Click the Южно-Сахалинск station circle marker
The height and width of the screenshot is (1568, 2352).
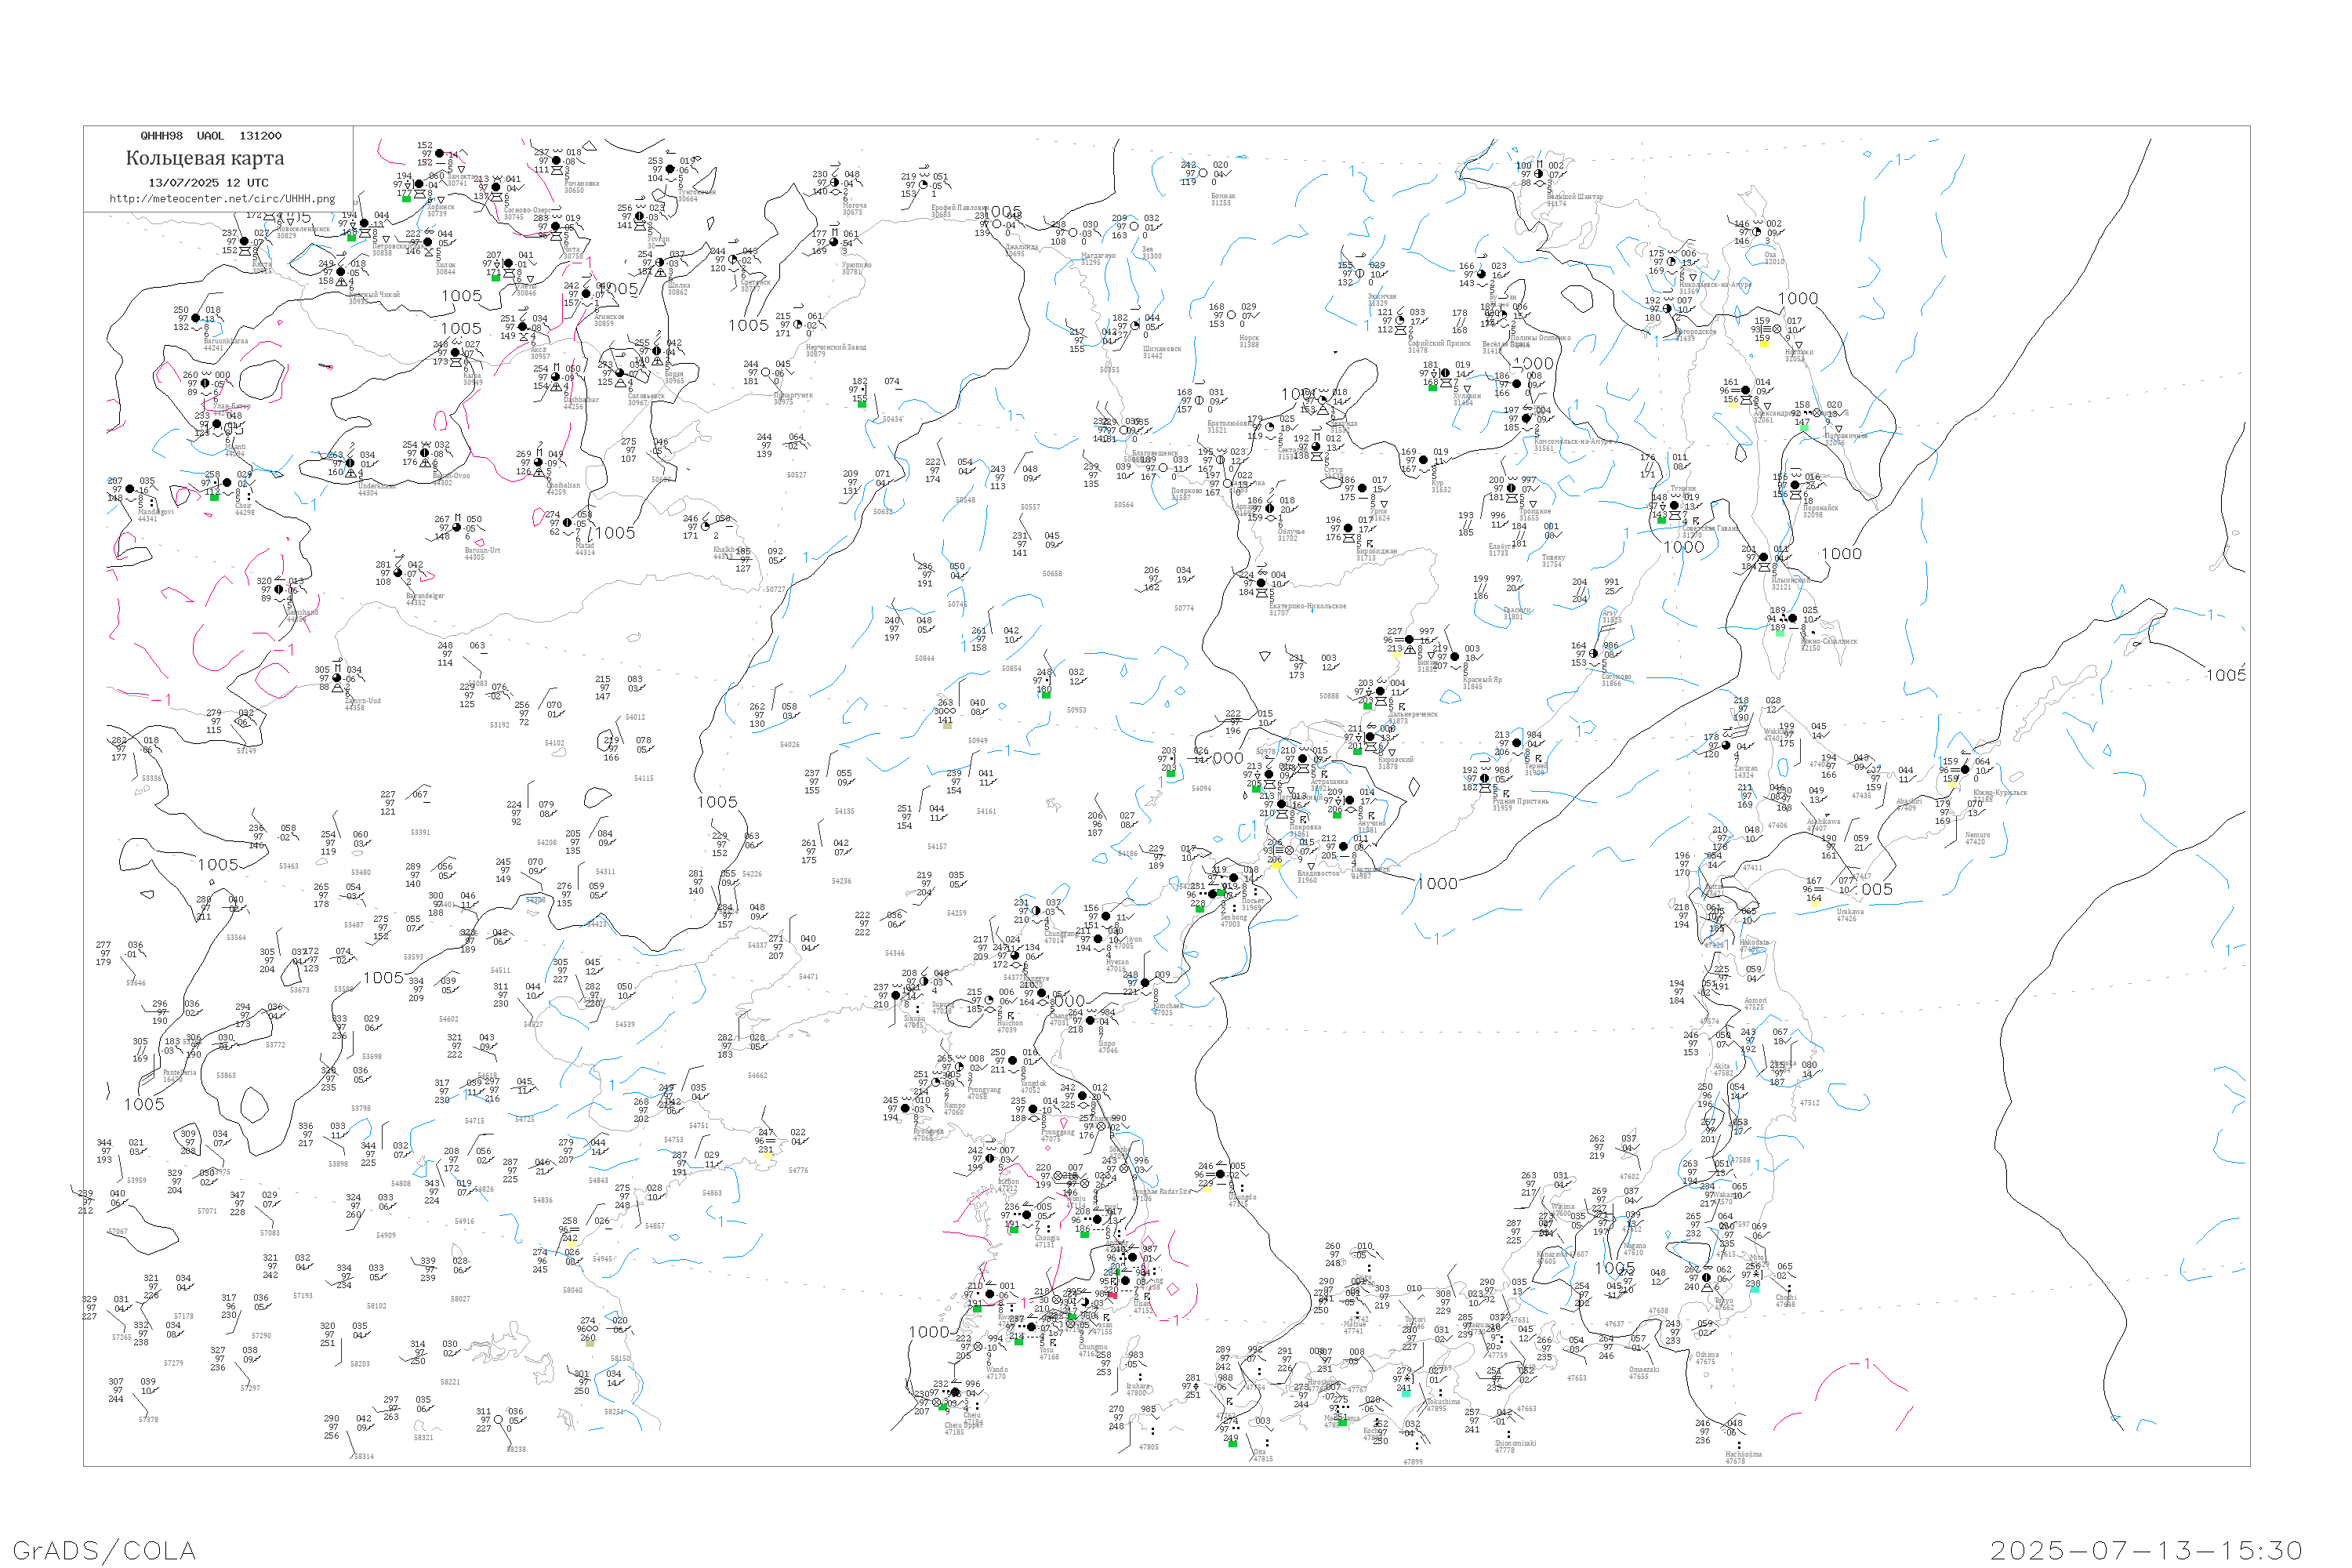click(1793, 618)
